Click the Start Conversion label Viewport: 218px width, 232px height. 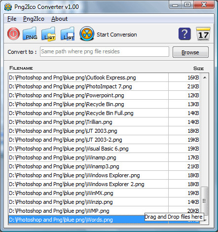point(117,35)
